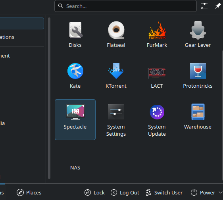Screen dimensions: 223x200
Task: Click the Log Out button
Action: coord(125,192)
